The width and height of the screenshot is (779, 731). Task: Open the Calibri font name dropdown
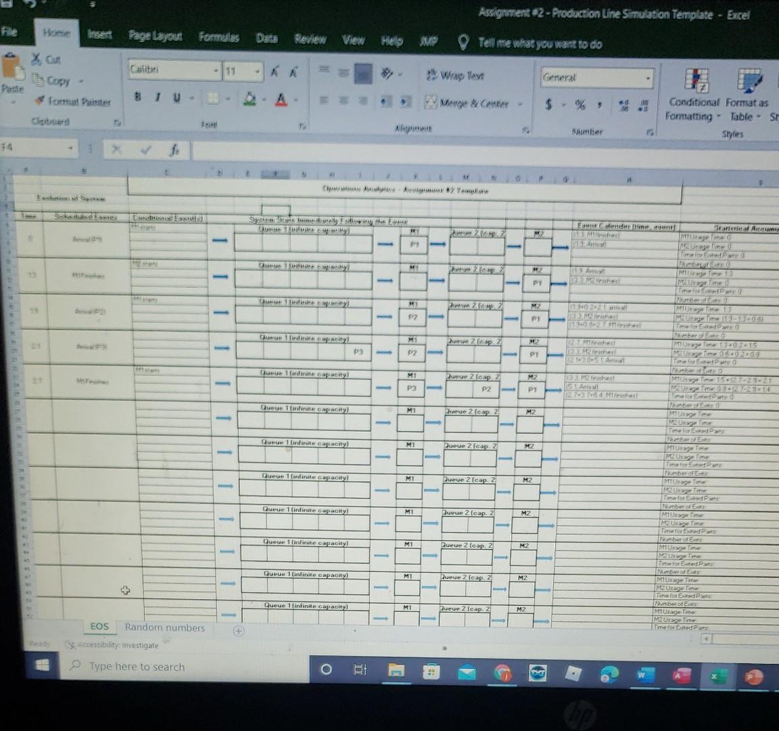pyautogui.click(x=215, y=70)
